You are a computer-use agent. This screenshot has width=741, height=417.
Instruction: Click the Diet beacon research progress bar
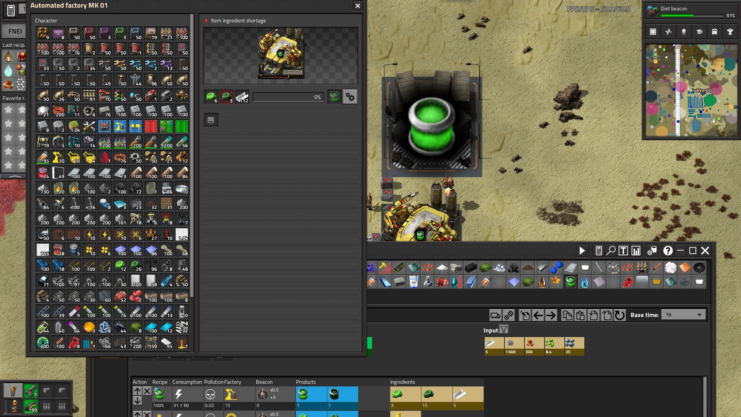[x=692, y=15]
